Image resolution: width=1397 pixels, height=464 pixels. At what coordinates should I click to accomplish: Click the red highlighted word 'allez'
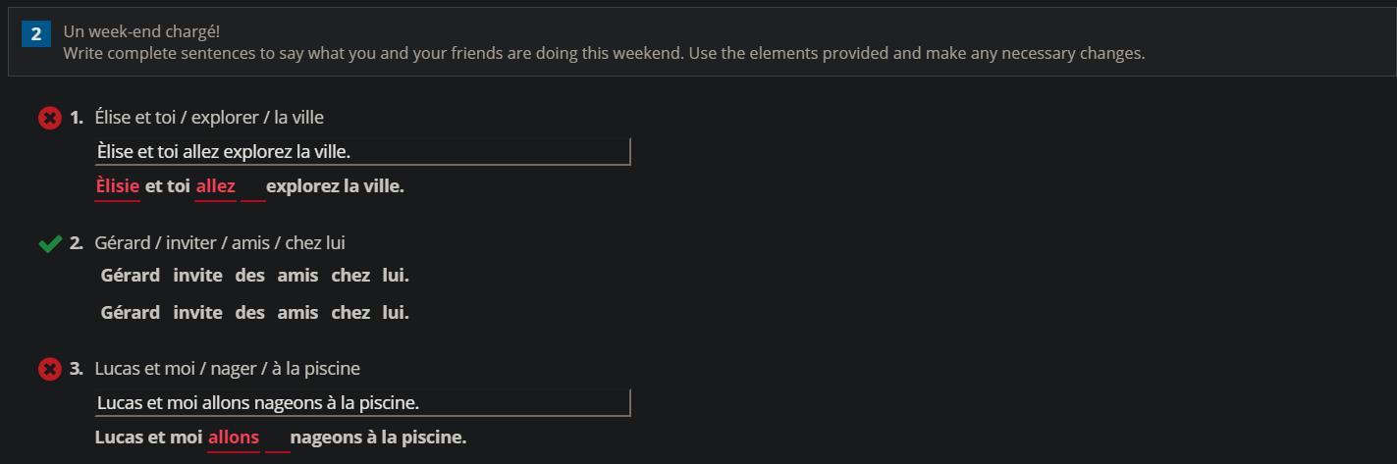pyautogui.click(x=215, y=186)
